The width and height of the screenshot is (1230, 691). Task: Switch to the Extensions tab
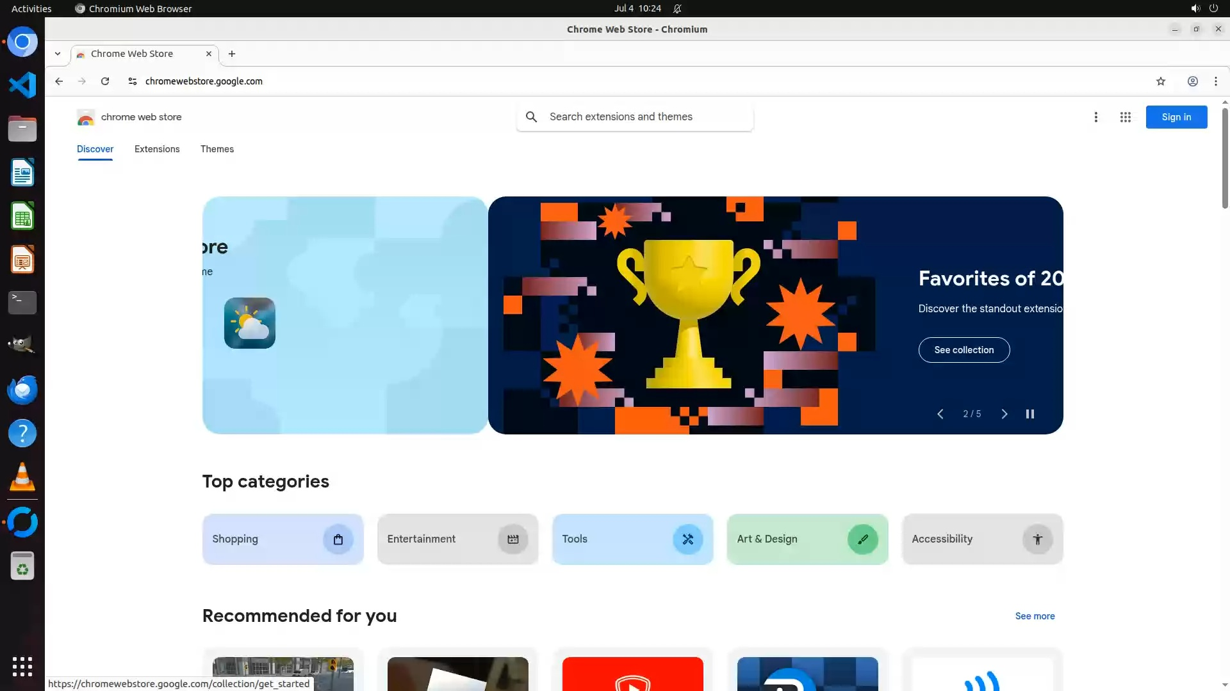tap(157, 149)
